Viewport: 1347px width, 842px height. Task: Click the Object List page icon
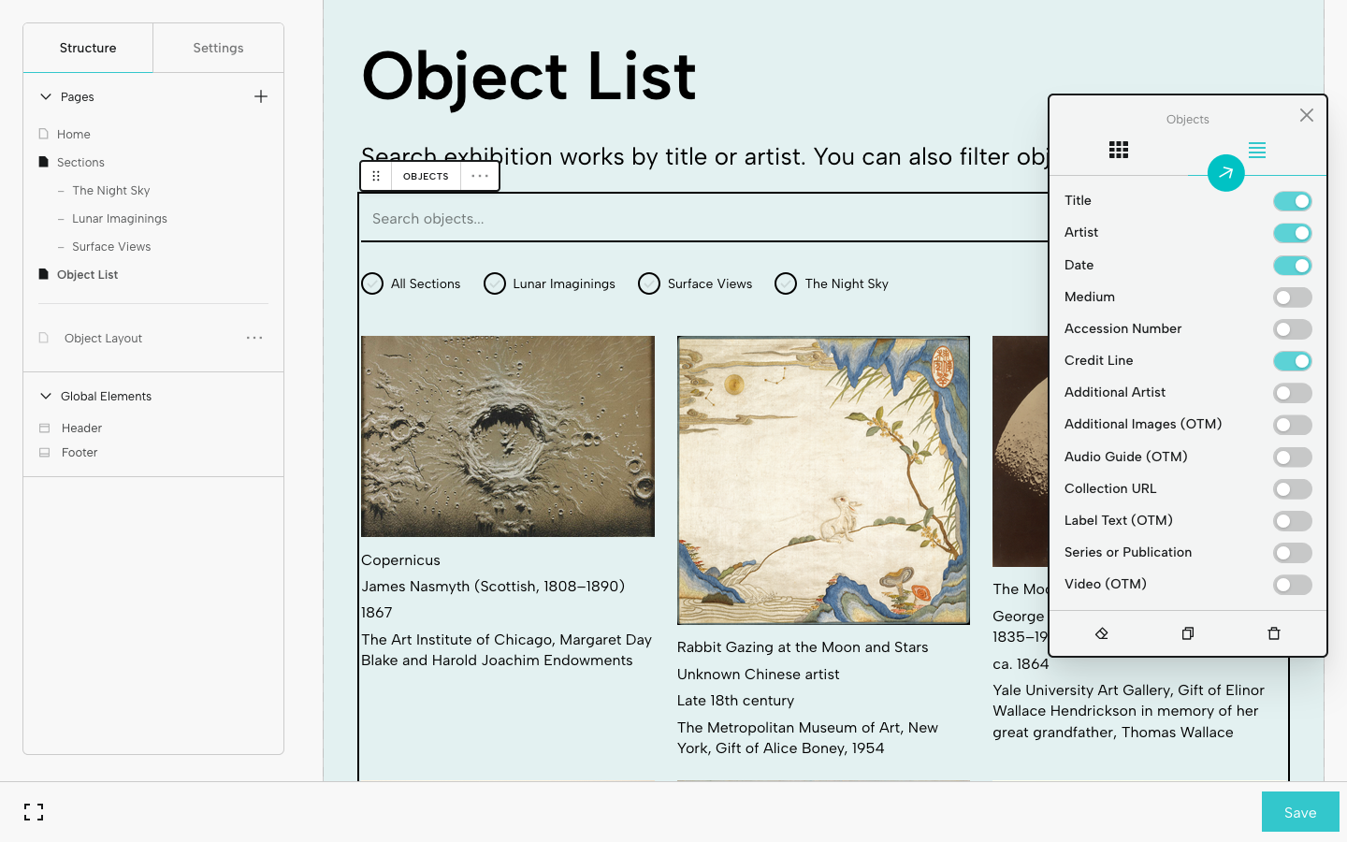(x=43, y=274)
